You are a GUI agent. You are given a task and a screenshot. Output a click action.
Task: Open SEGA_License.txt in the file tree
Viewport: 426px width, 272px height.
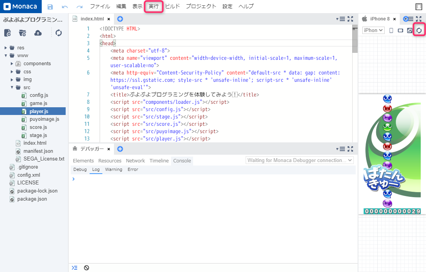pyautogui.click(x=44, y=159)
